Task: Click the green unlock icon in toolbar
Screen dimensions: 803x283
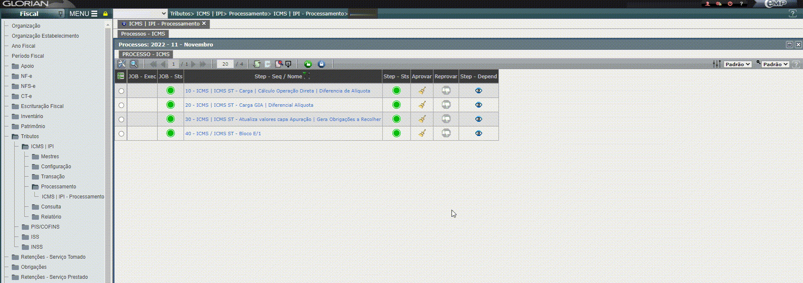Action: click(308, 64)
